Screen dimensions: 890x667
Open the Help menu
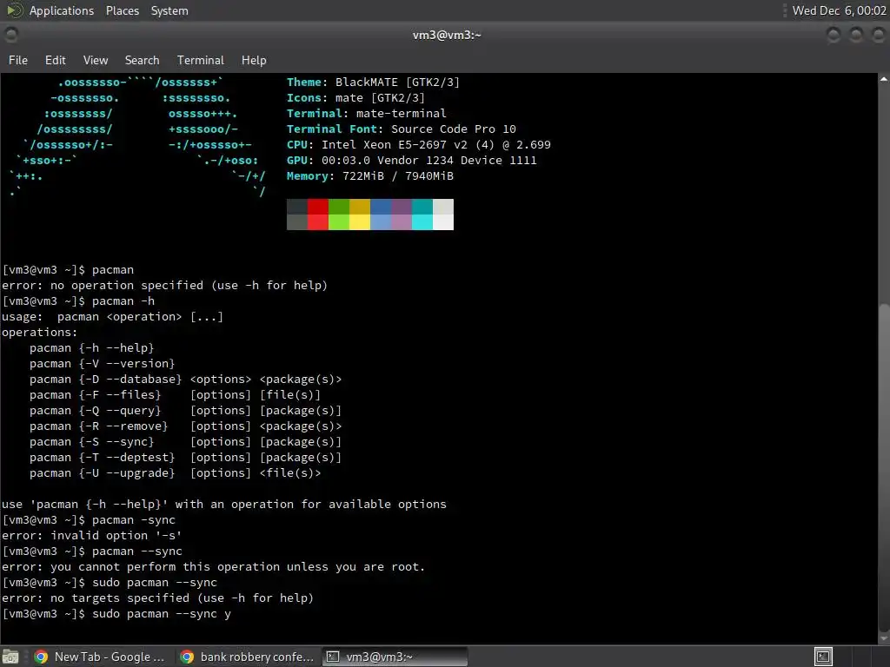tap(254, 60)
